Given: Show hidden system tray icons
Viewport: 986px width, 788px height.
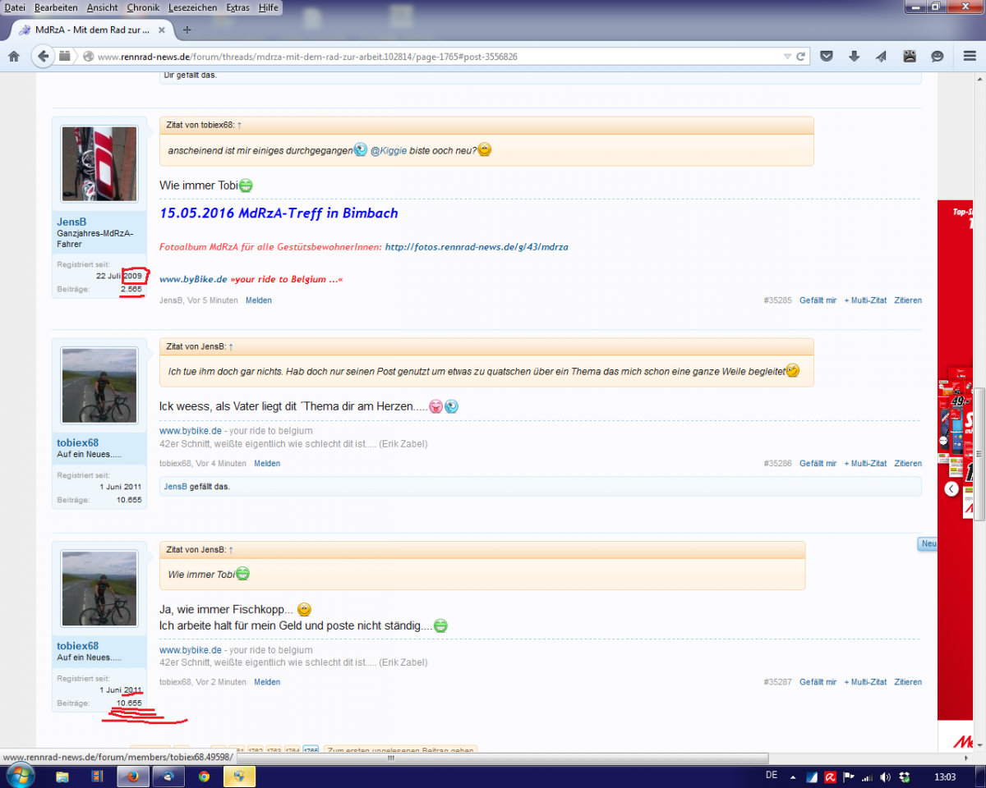Looking at the screenshot, I should tap(791, 777).
